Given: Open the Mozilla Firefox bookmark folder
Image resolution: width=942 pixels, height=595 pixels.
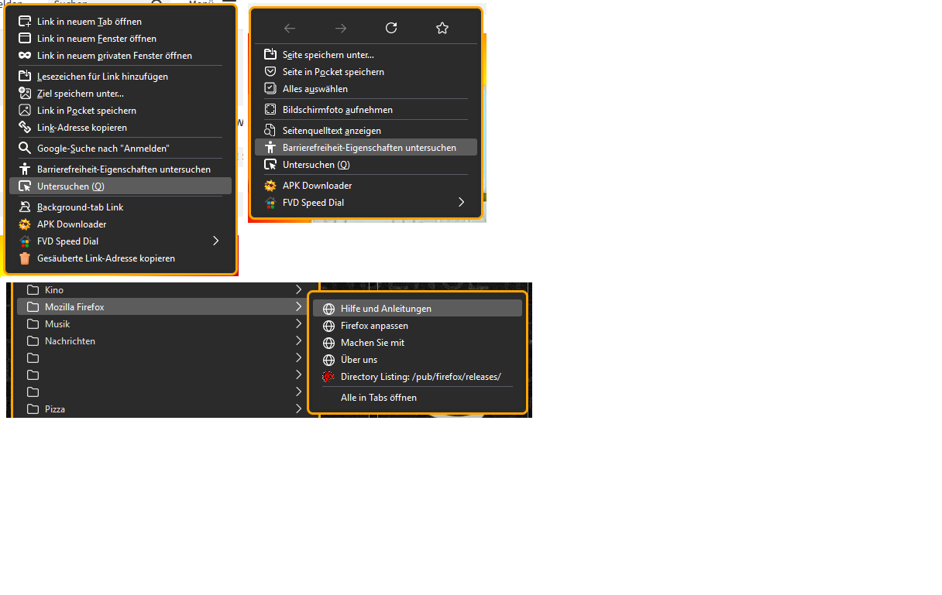Looking at the screenshot, I should point(163,307).
